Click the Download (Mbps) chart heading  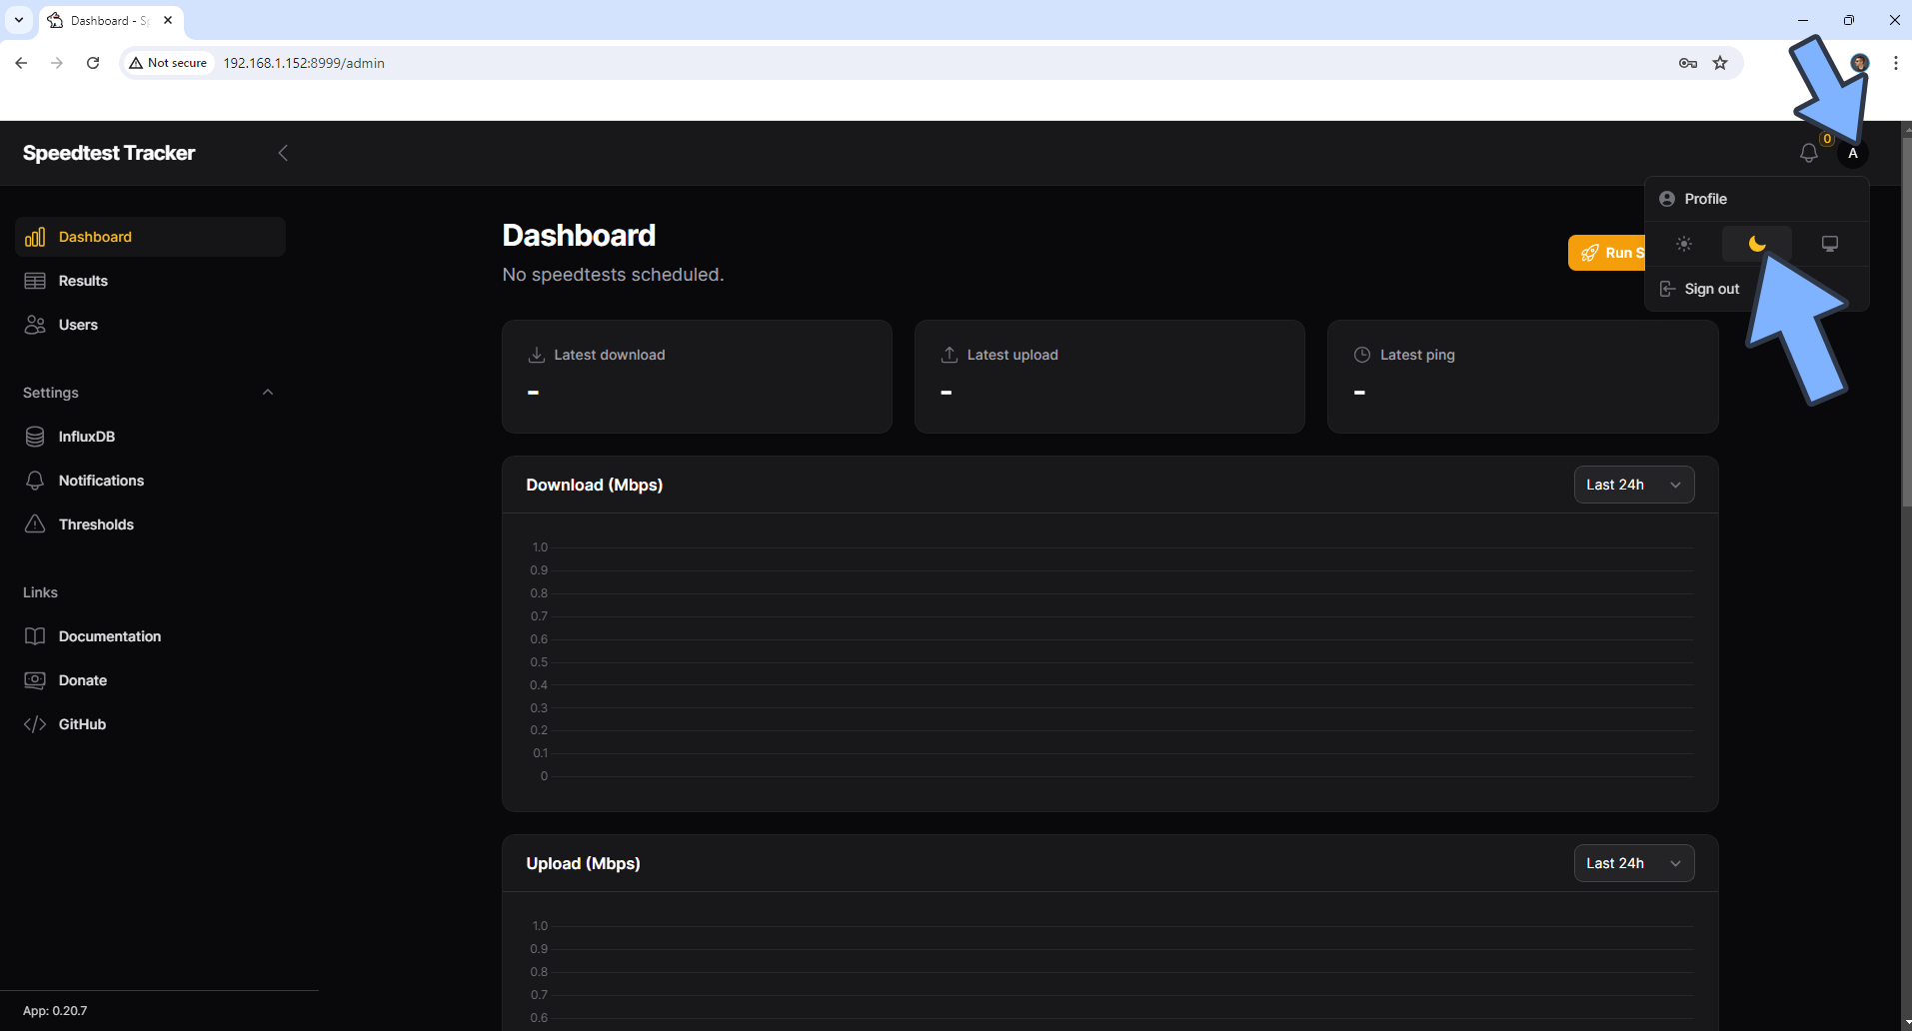[595, 485]
